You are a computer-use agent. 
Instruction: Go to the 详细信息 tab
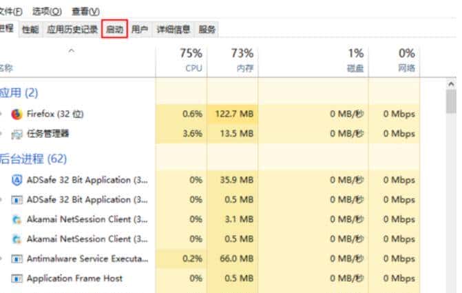tap(173, 30)
